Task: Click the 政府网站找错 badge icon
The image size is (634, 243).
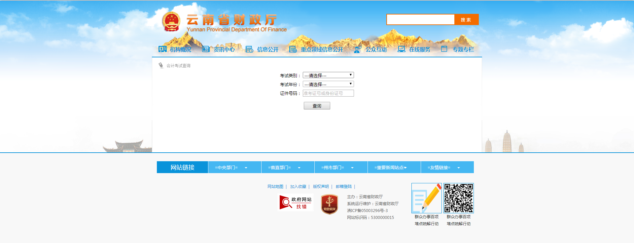Action: 296,202
